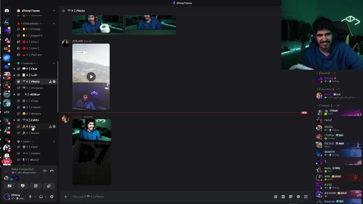Open the Gartic channel

pyautogui.click(x=36, y=133)
